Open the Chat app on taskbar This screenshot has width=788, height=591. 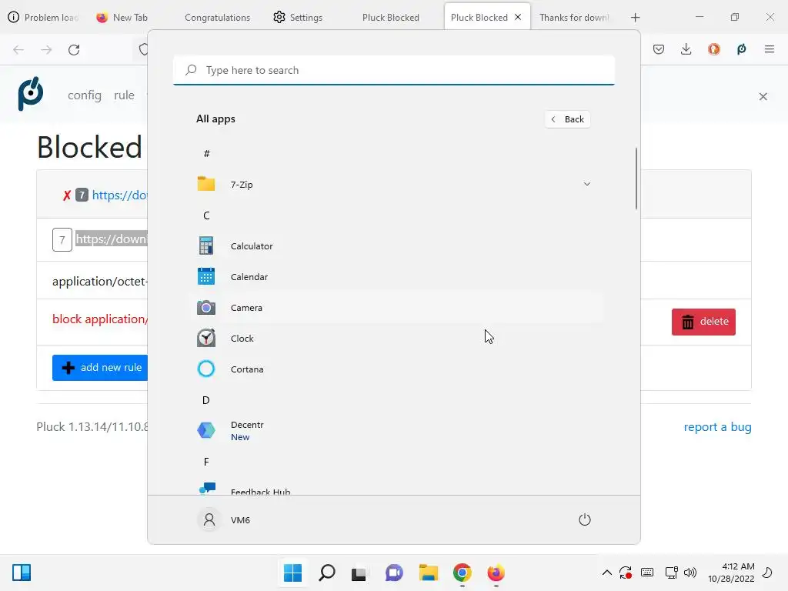(394, 573)
